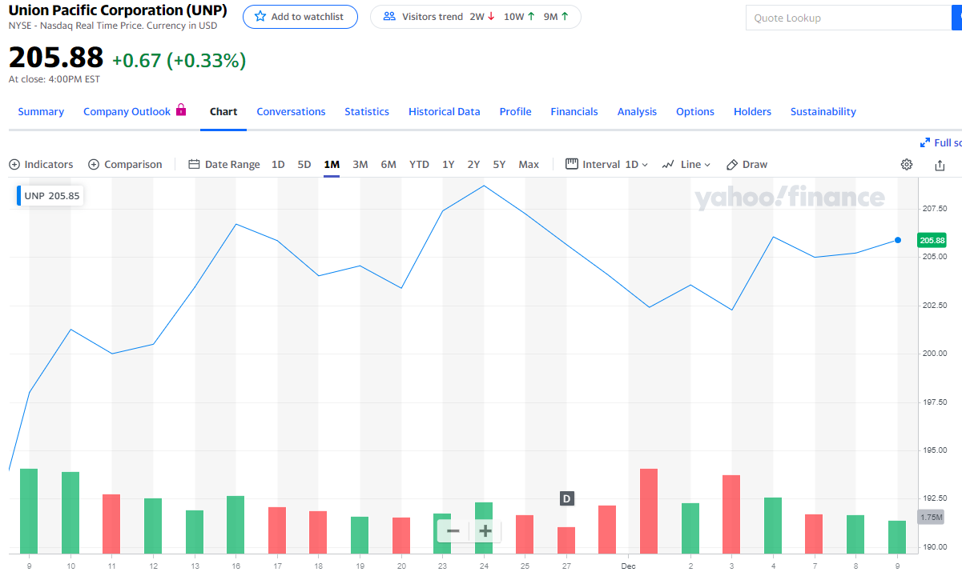962x576 pixels.
Task: Click the Company Outlook premium lock icon
Action: click(x=183, y=110)
